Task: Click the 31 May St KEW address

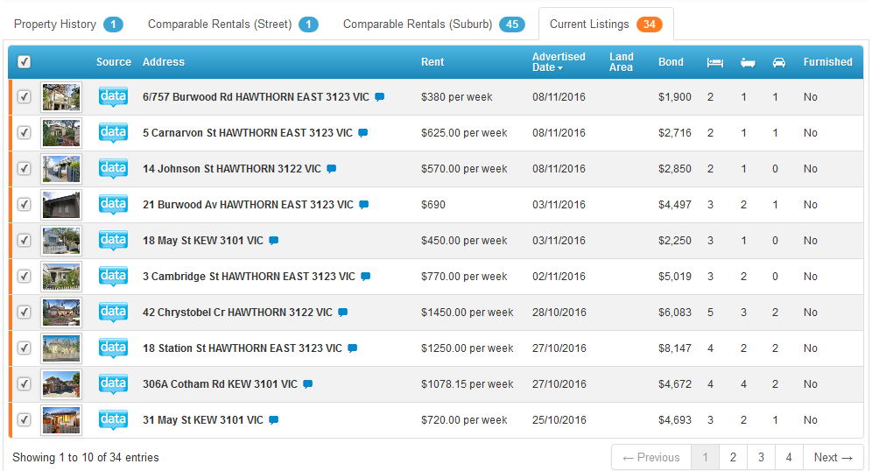Action: [202, 420]
